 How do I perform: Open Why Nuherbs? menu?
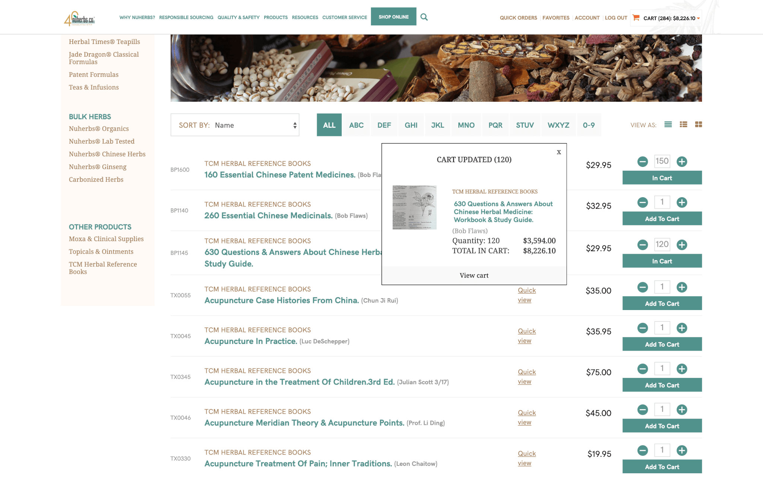click(137, 18)
